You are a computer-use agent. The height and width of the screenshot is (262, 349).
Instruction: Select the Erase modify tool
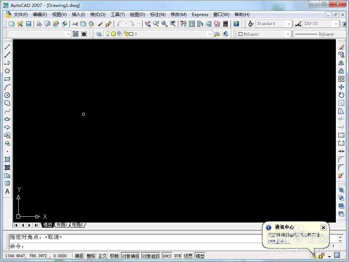coord(341,47)
